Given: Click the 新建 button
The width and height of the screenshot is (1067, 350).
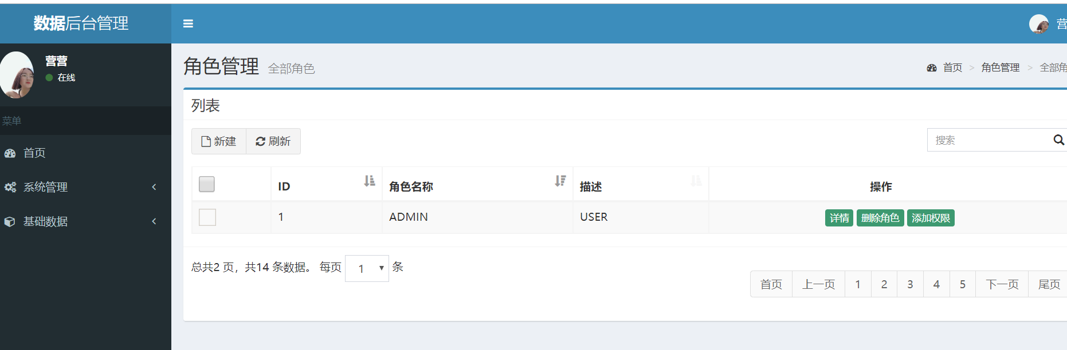Looking at the screenshot, I should [219, 141].
